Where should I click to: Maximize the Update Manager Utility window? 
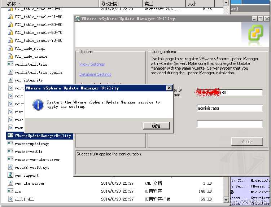[x=261, y=19]
